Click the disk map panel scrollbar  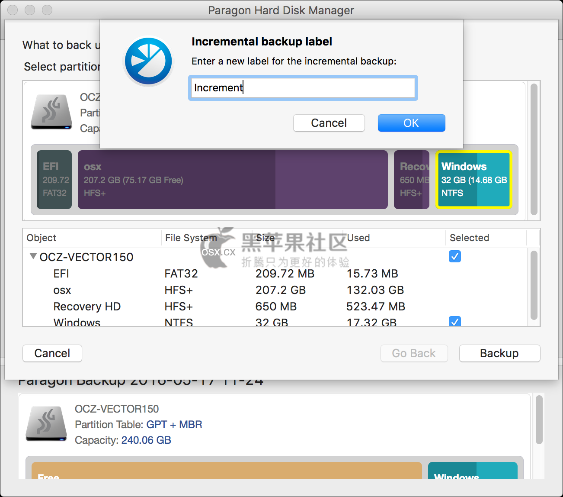[x=534, y=149]
